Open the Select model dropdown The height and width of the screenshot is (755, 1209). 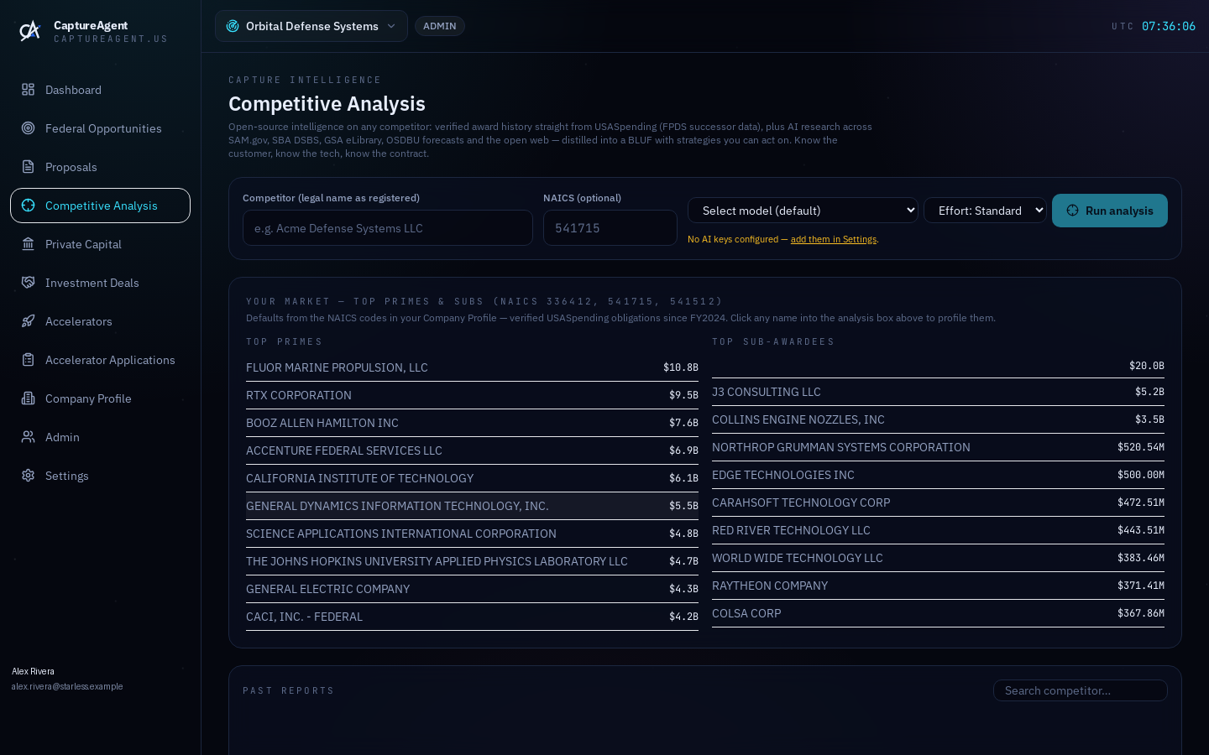tap(803, 211)
